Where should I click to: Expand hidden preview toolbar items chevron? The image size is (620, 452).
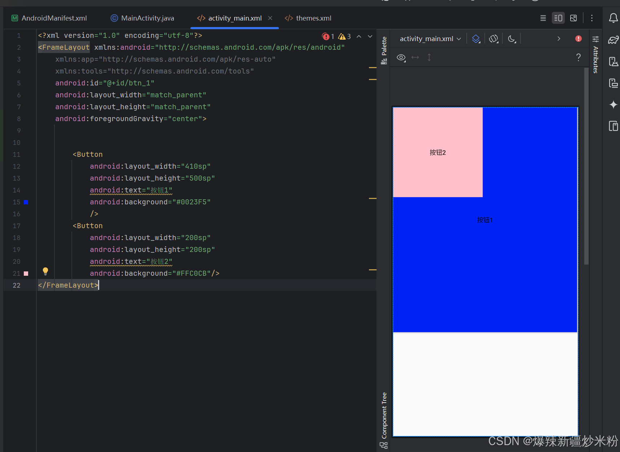[x=559, y=39]
